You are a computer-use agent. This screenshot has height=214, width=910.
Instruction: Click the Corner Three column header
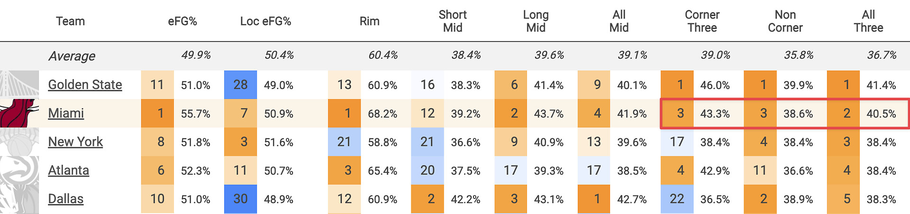coord(702,21)
